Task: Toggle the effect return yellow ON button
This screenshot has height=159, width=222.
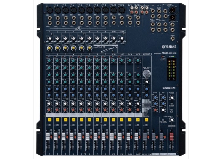Action: [x=146, y=120]
